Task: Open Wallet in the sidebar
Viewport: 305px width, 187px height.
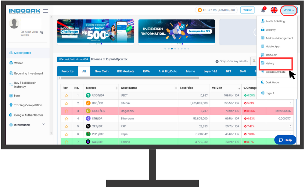Action: (16, 63)
